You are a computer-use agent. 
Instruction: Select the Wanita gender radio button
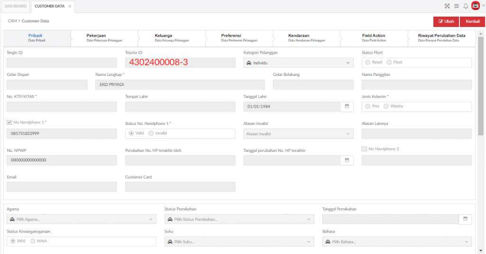tap(386, 106)
